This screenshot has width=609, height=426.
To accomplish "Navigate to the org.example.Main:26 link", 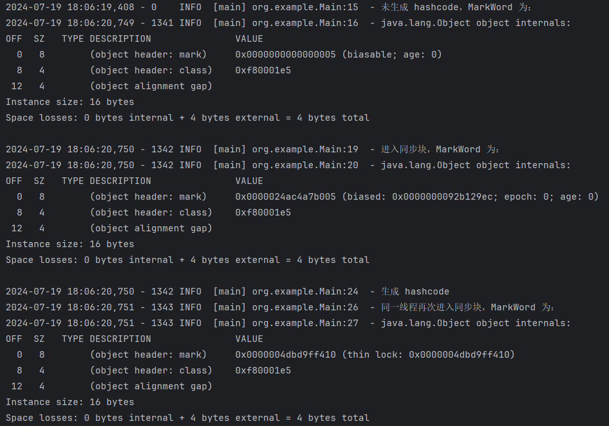I will [x=305, y=307].
